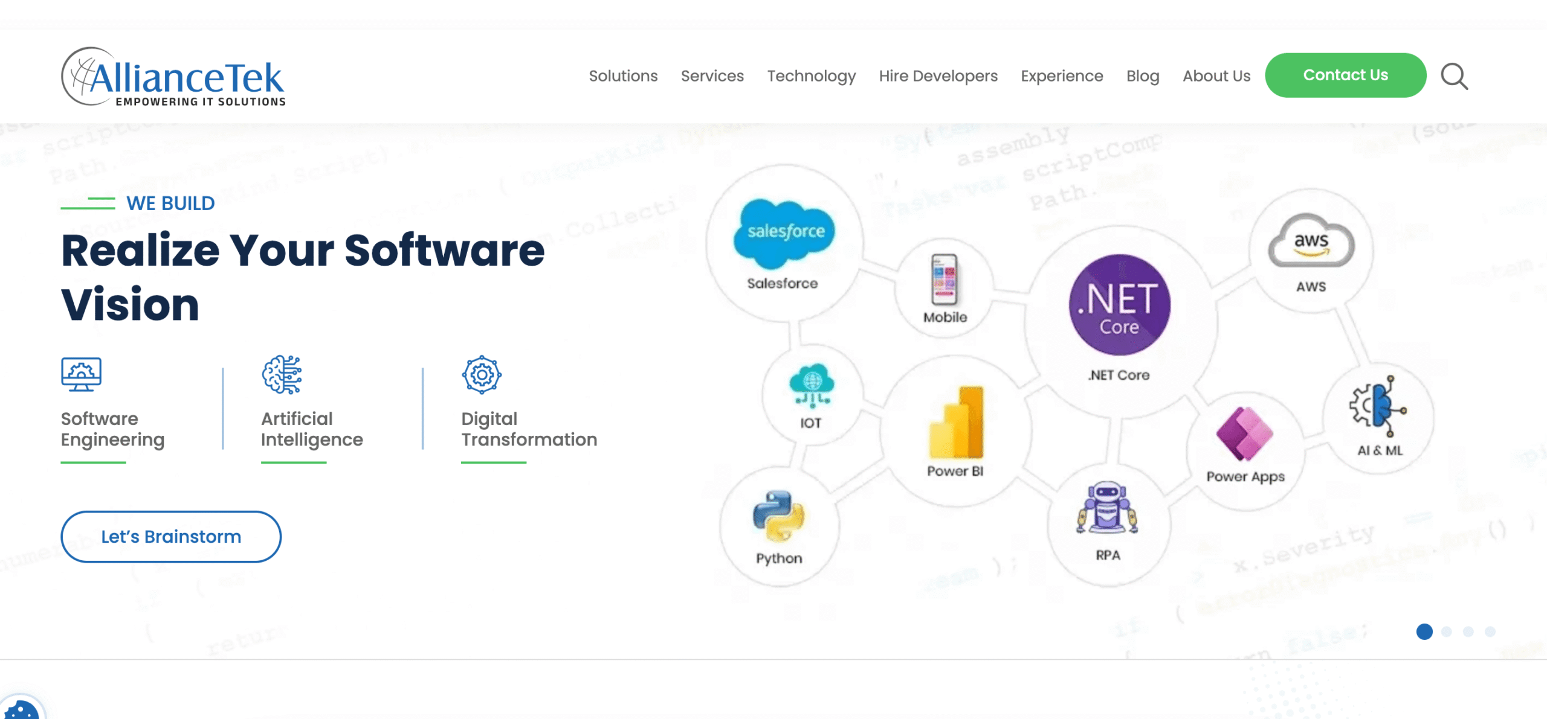1547x719 pixels.
Task: Expand the Technology menu
Action: point(812,75)
